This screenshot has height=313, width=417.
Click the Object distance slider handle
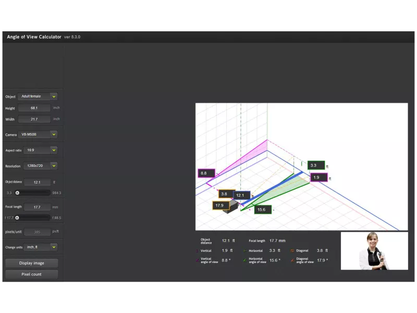tap(17, 192)
